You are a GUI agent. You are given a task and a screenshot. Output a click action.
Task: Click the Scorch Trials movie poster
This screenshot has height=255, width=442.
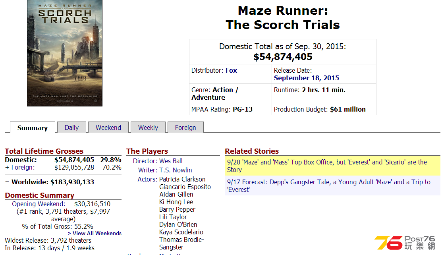pos(65,53)
